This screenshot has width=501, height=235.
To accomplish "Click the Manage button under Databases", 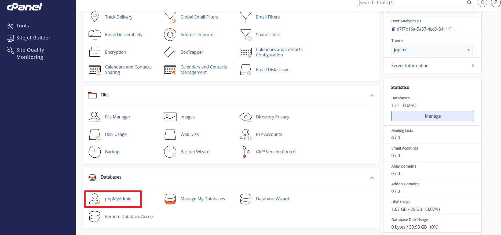I will pos(433,116).
